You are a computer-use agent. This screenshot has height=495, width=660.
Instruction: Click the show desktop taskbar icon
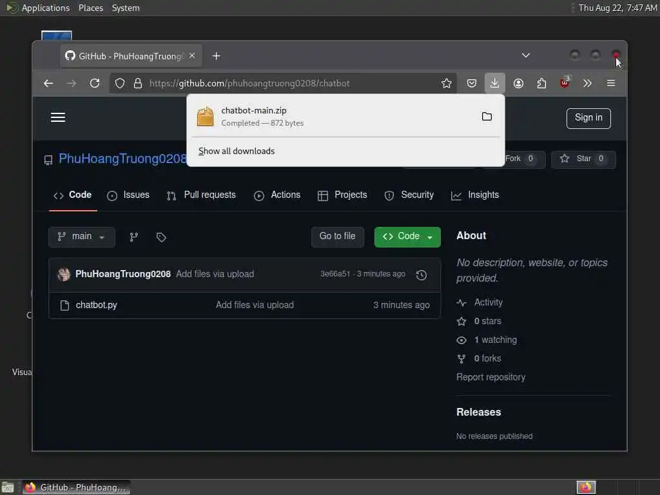point(8,488)
